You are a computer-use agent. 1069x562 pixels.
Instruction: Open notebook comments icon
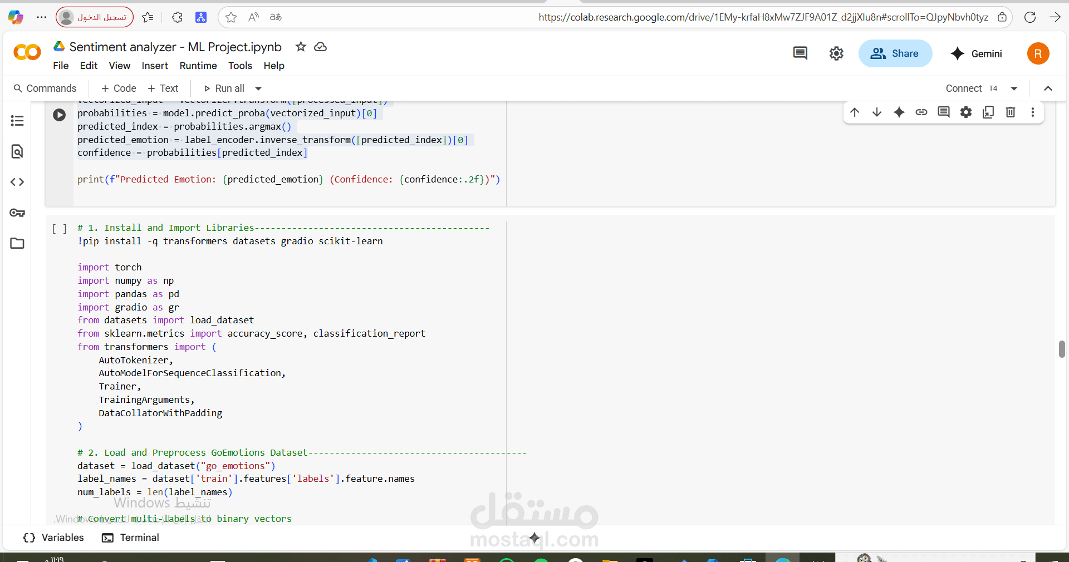point(800,53)
